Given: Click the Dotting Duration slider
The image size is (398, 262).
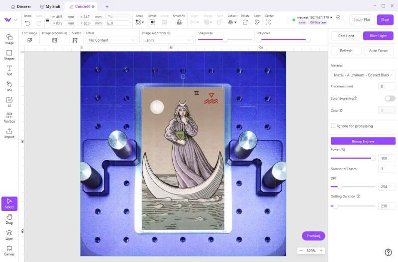Looking at the screenshot, I should point(353,206).
